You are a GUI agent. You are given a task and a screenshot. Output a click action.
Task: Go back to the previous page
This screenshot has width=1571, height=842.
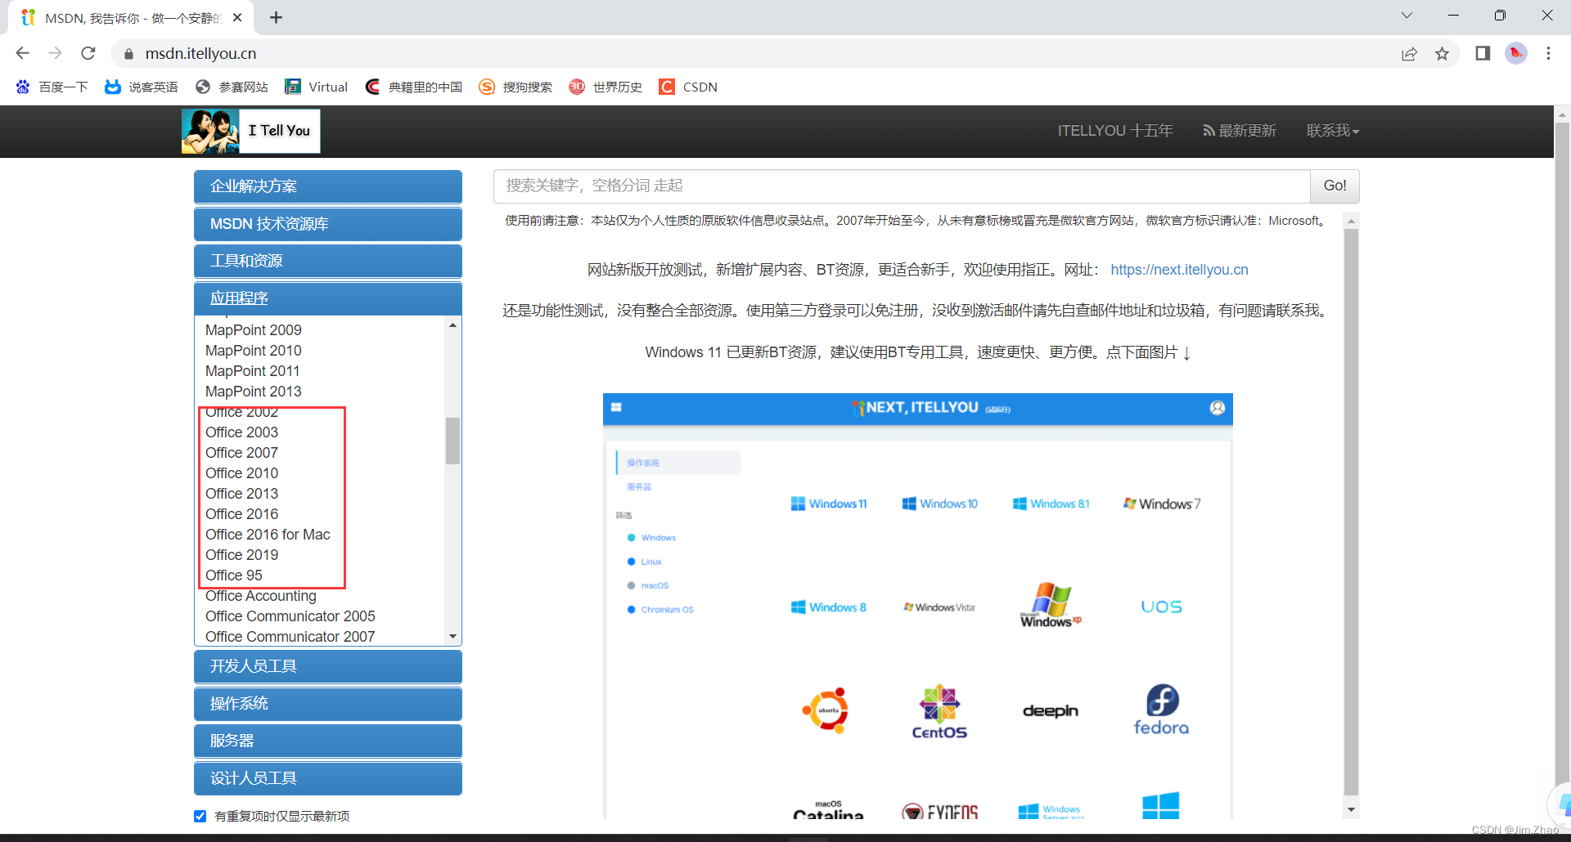[22, 53]
